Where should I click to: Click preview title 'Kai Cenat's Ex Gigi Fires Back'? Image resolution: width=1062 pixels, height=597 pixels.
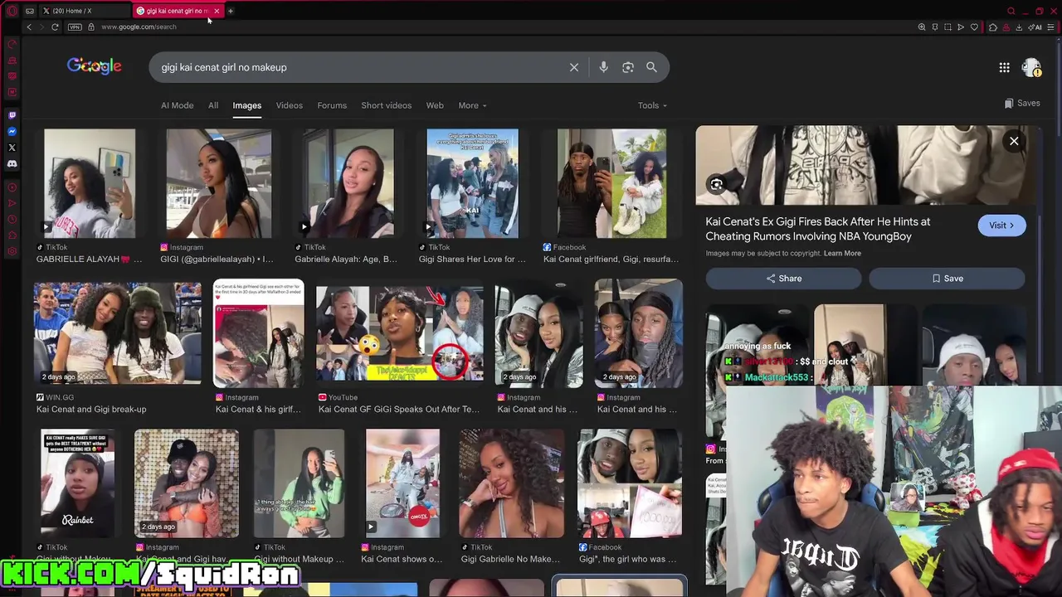(x=817, y=229)
